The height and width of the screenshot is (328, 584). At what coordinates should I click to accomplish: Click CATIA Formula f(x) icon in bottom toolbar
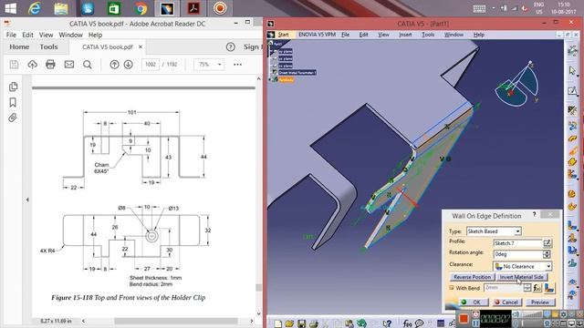pos(407,323)
